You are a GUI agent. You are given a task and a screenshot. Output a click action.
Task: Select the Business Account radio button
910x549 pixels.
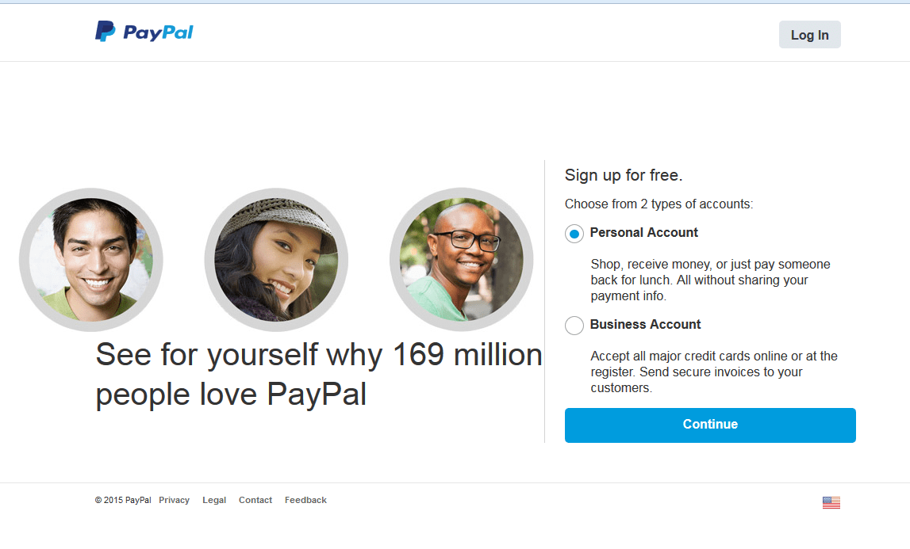pyautogui.click(x=574, y=326)
